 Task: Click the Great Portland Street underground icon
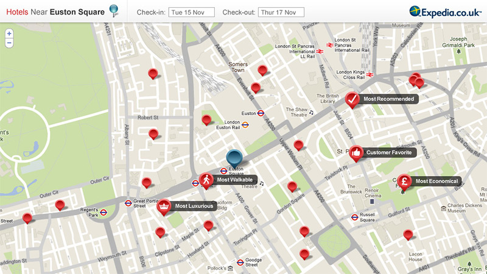click(x=128, y=203)
